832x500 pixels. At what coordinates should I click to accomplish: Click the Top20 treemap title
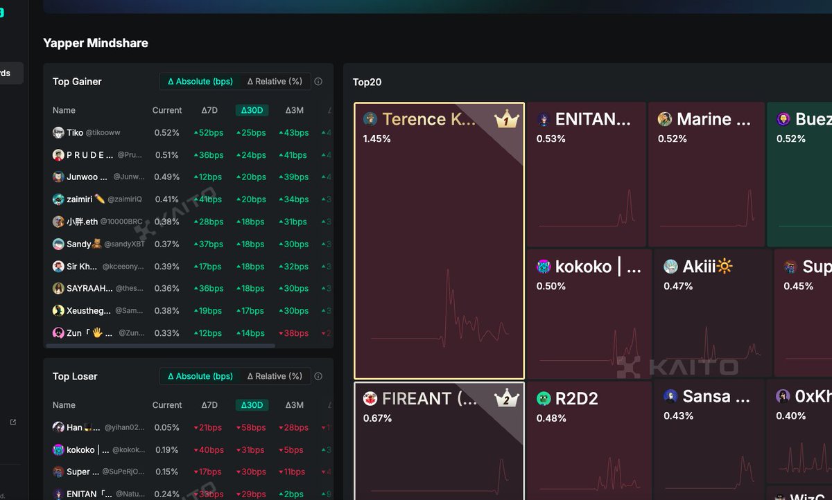point(367,82)
